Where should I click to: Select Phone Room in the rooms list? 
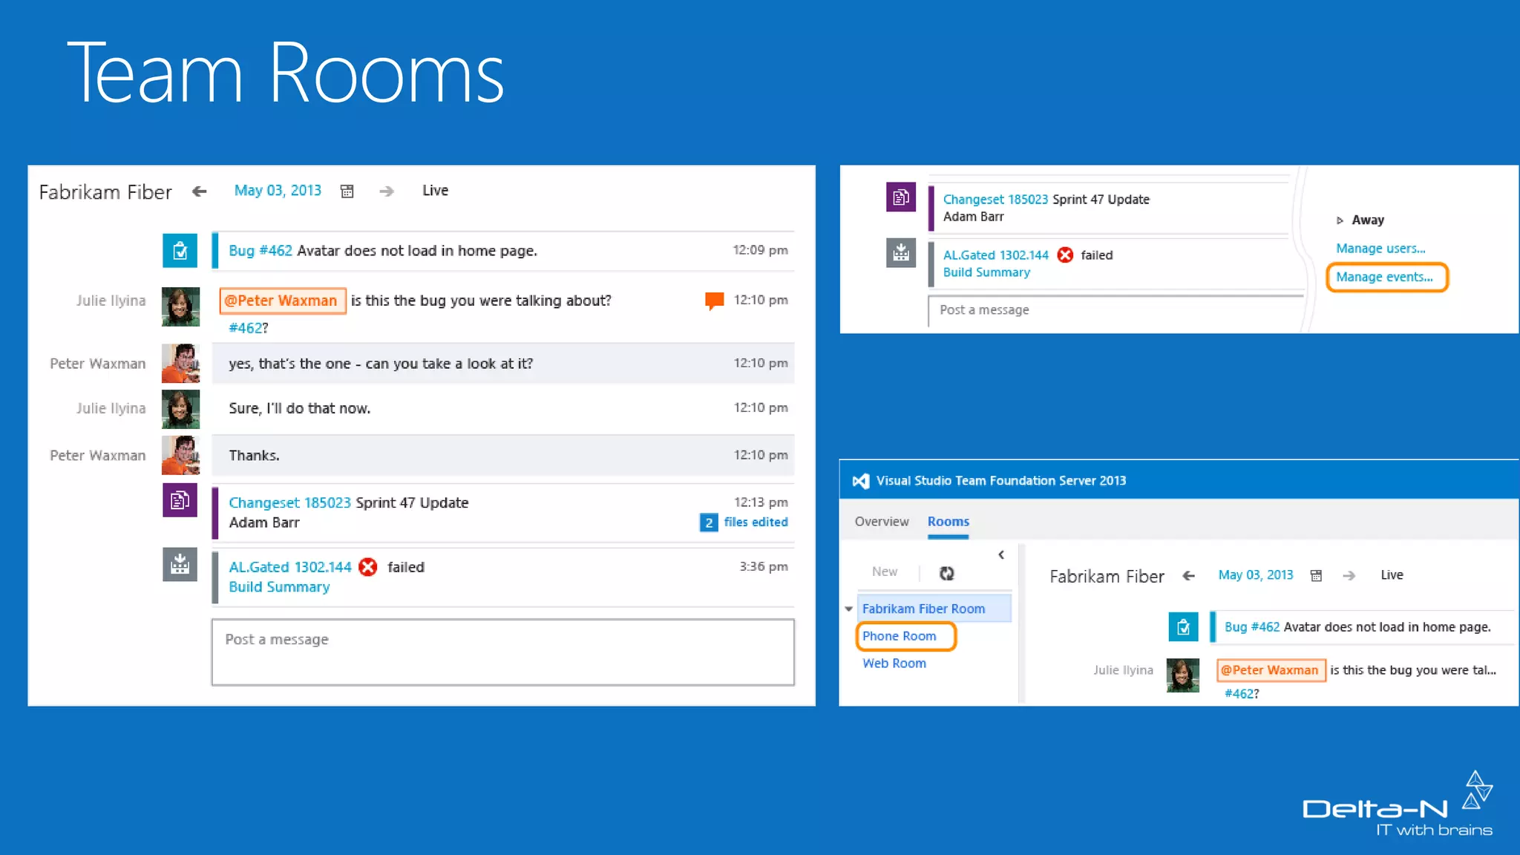[899, 636]
